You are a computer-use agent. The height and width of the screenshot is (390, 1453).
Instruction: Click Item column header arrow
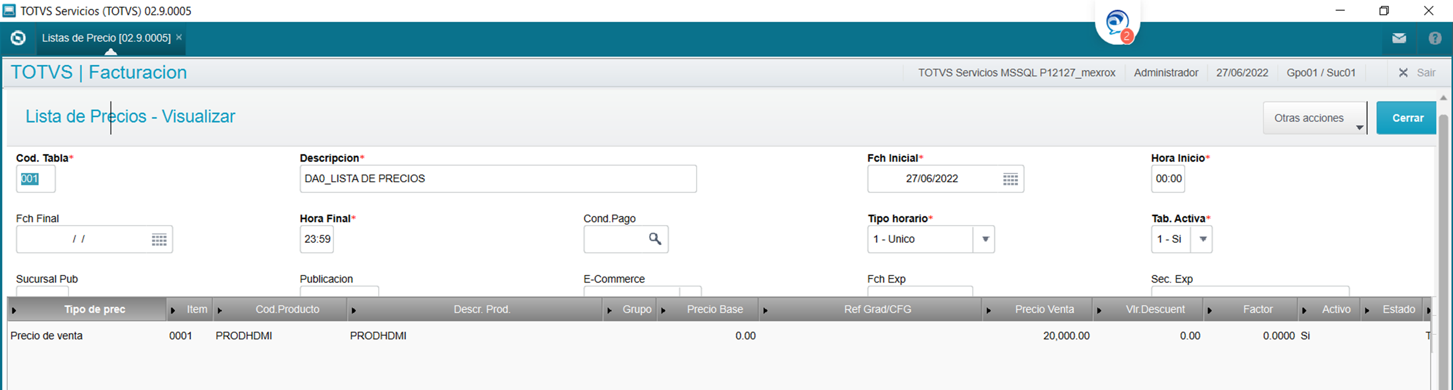tap(172, 311)
